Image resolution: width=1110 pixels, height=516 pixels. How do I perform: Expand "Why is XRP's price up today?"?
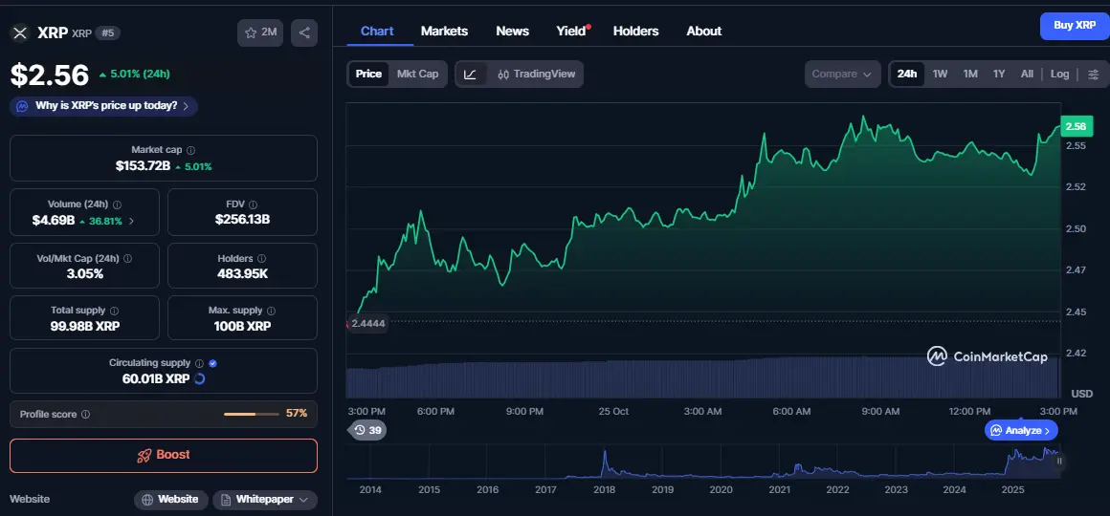(105, 106)
